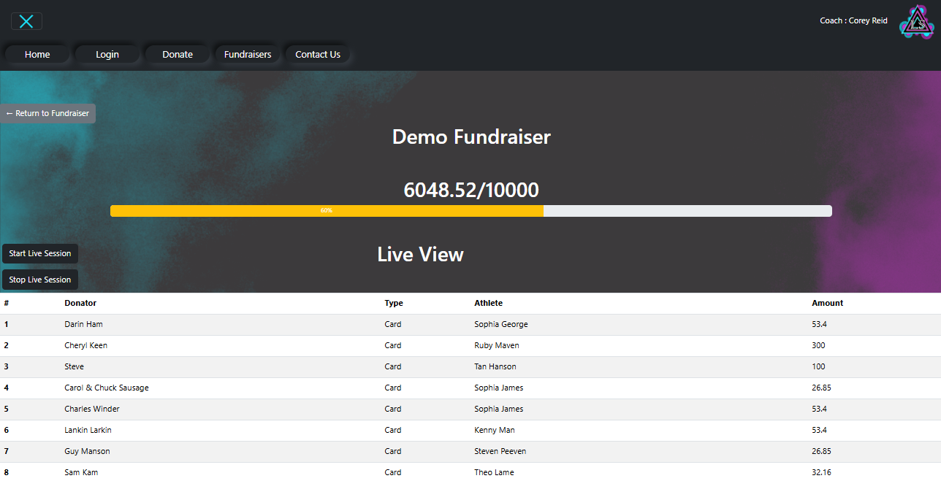Open the Contact Us page
The width and height of the screenshot is (941, 481).
coord(318,55)
